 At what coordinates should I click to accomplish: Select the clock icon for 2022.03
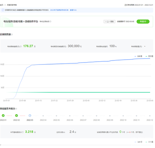click(30, 115)
